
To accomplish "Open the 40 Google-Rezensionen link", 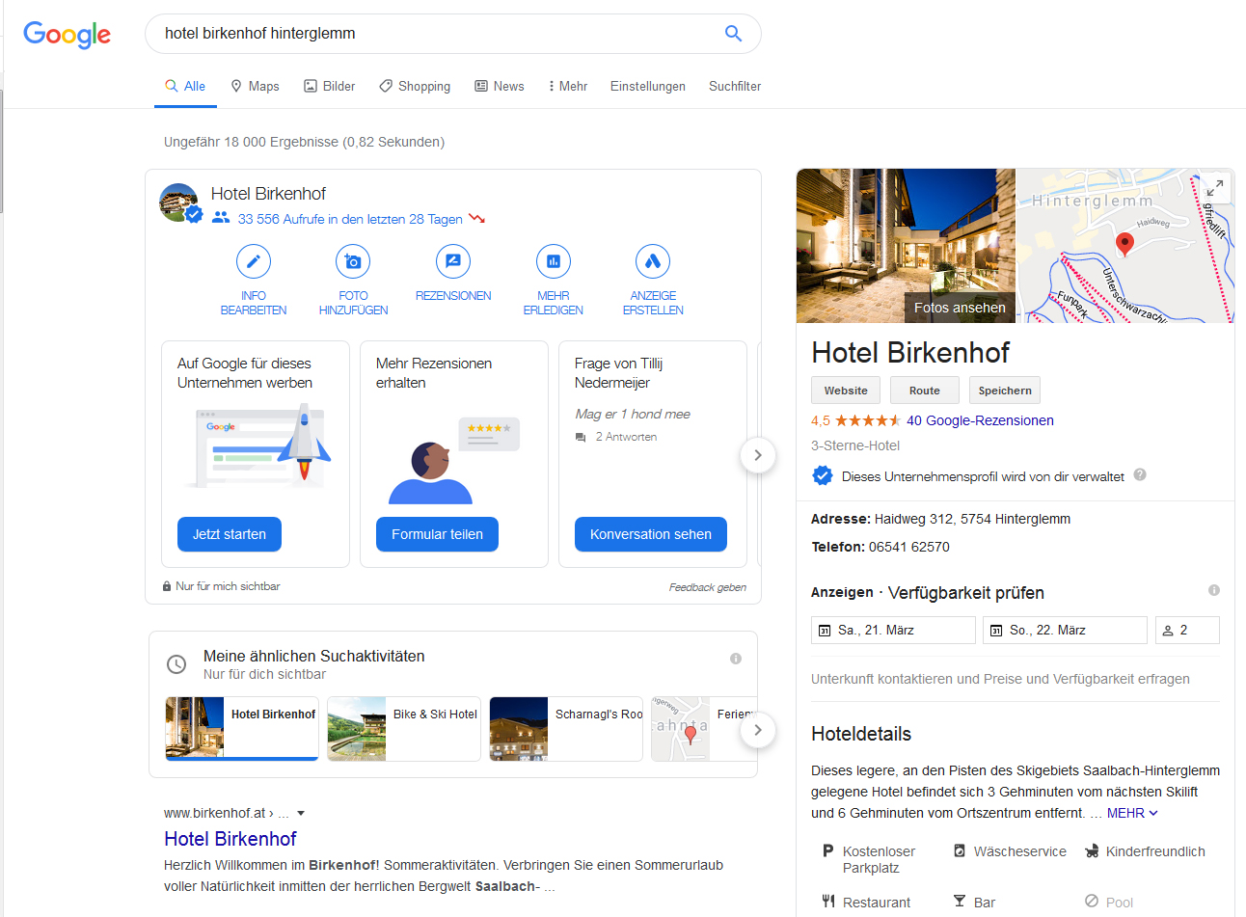I will click(980, 420).
